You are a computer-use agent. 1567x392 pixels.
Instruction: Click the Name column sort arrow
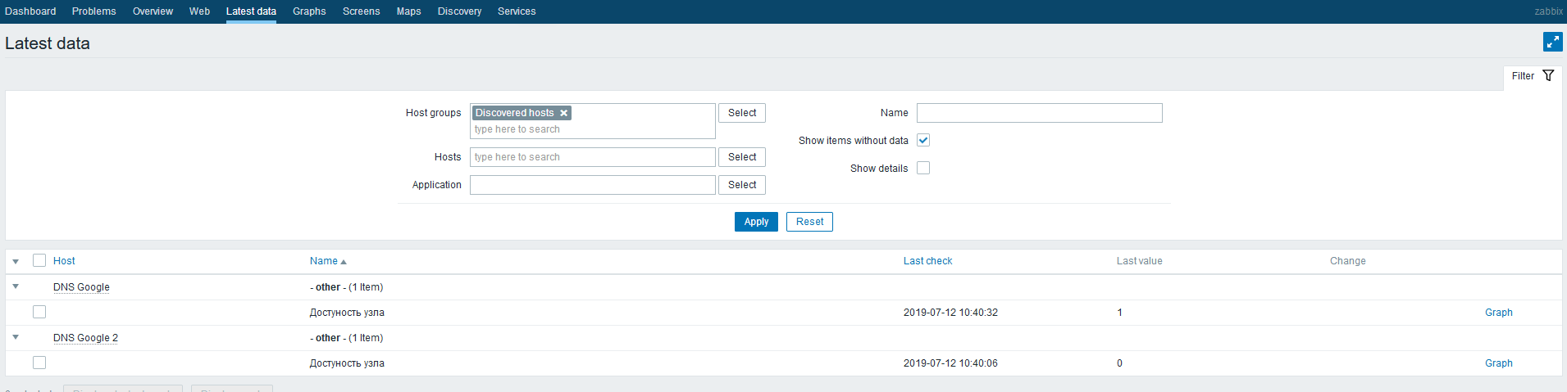[344, 262]
